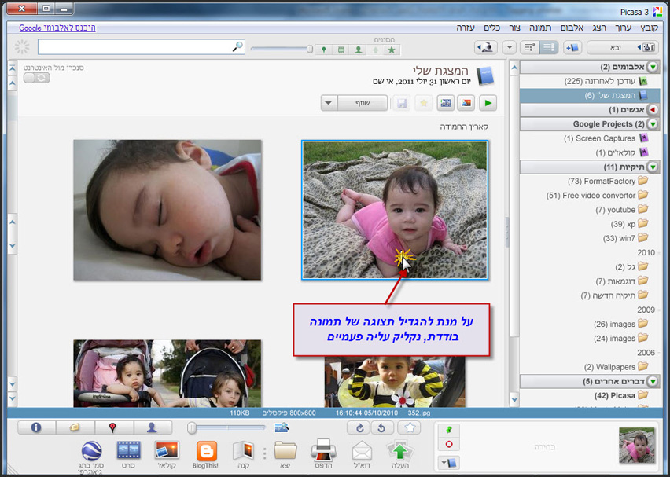Open the Share dropdown arrow
Screen dimensions: 670x477
click(x=329, y=103)
